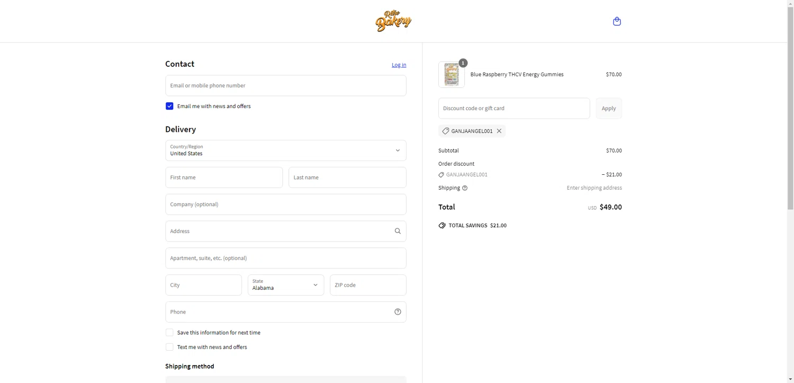The image size is (794, 383).
Task: Focus the First name field
Action: [224, 177]
